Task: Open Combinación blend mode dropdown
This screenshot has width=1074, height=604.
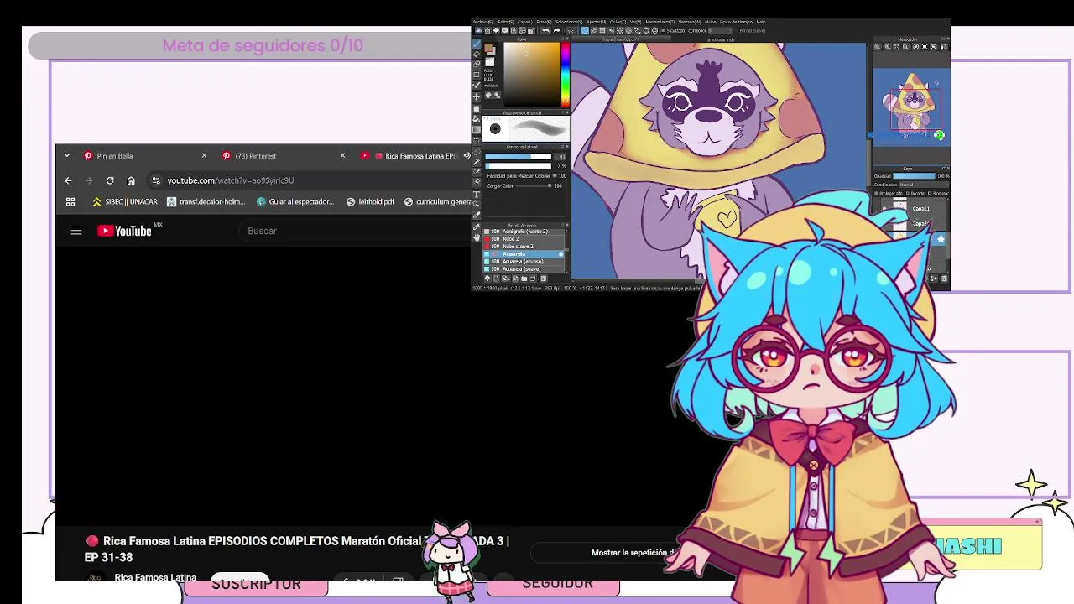Action: click(x=924, y=185)
